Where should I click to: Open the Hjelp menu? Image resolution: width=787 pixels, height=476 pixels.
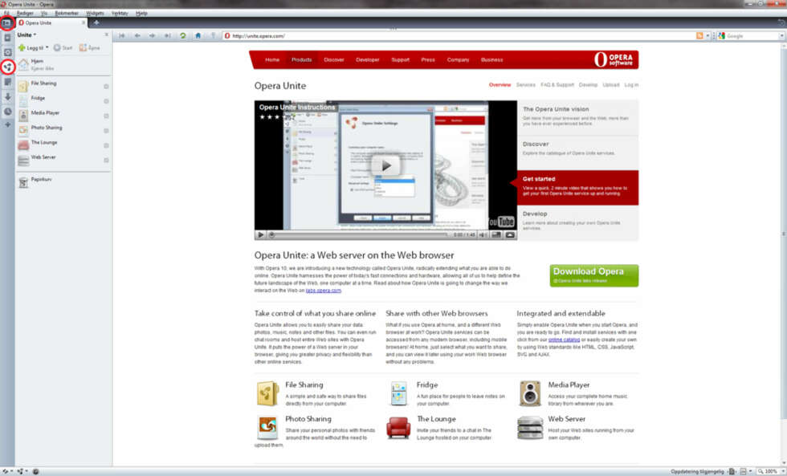pyautogui.click(x=141, y=13)
